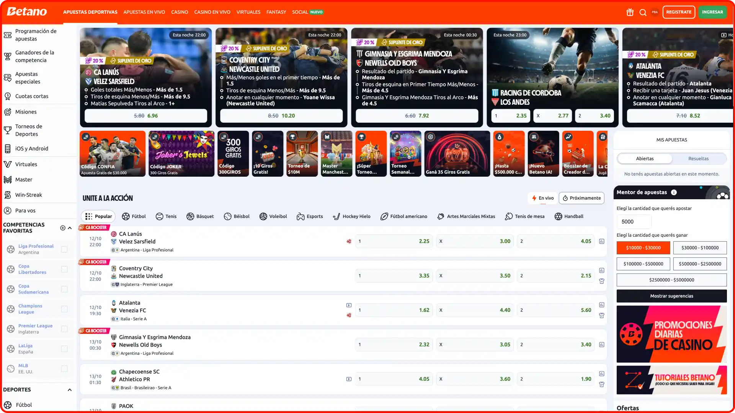Click the Ingresar button
This screenshot has height=413, width=735.
712,12
